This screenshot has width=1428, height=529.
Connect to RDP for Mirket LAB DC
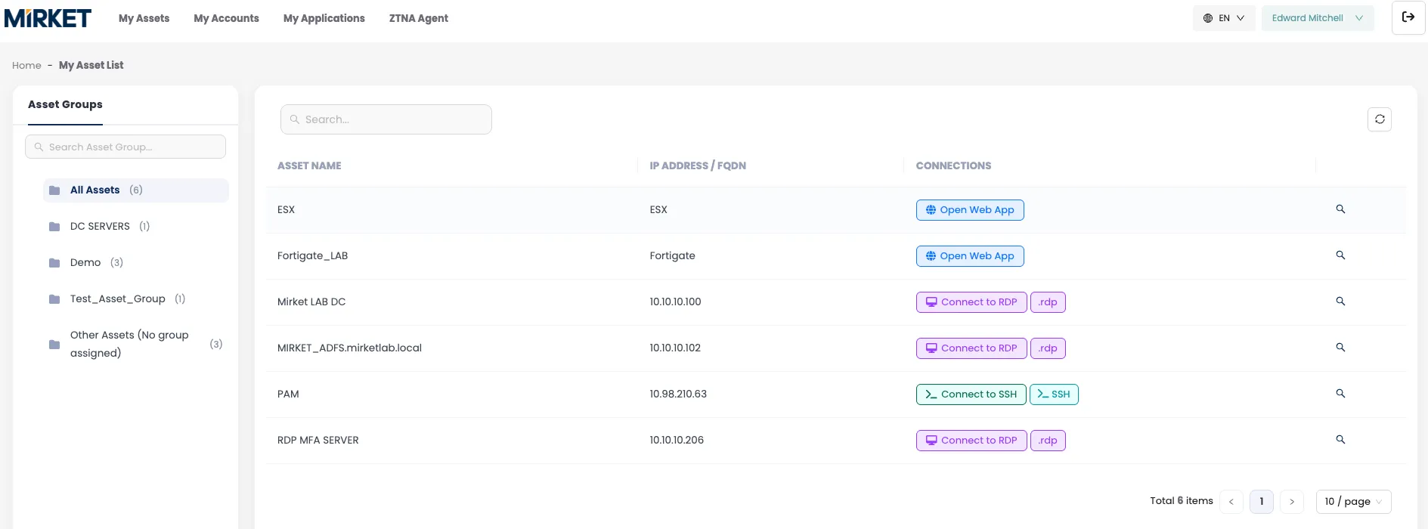pyautogui.click(x=971, y=302)
